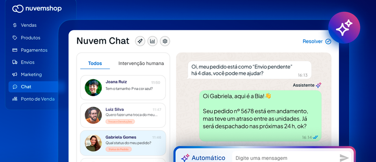Viewport: 376px width, 162px height.
Task: Click the Nuvem Chat heading
Action: (103, 41)
